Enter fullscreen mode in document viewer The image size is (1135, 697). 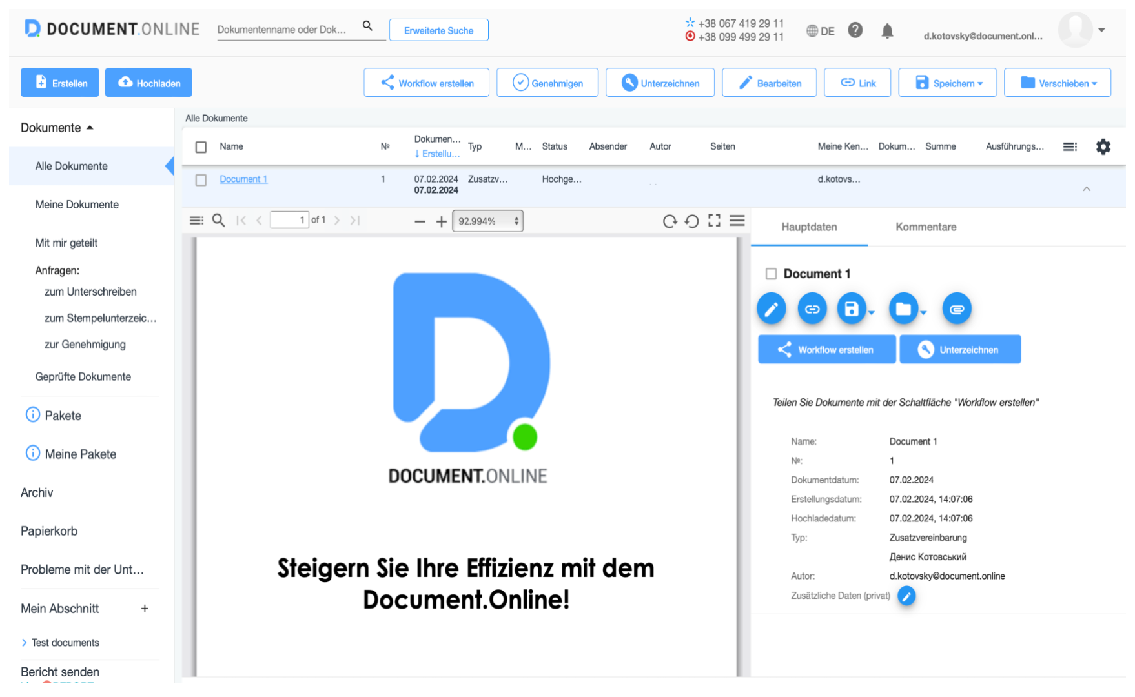[x=714, y=221]
